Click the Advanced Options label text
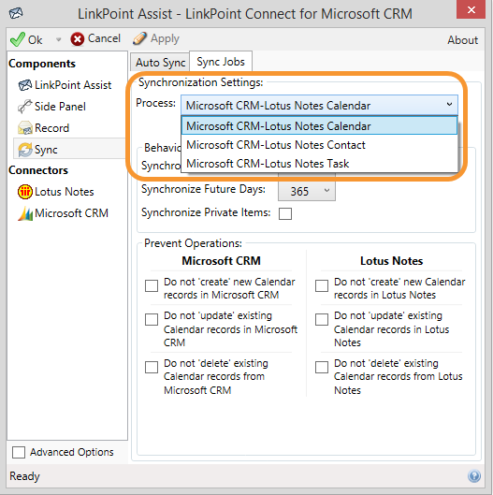The height and width of the screenshot is (495, 493). (72, 452)
